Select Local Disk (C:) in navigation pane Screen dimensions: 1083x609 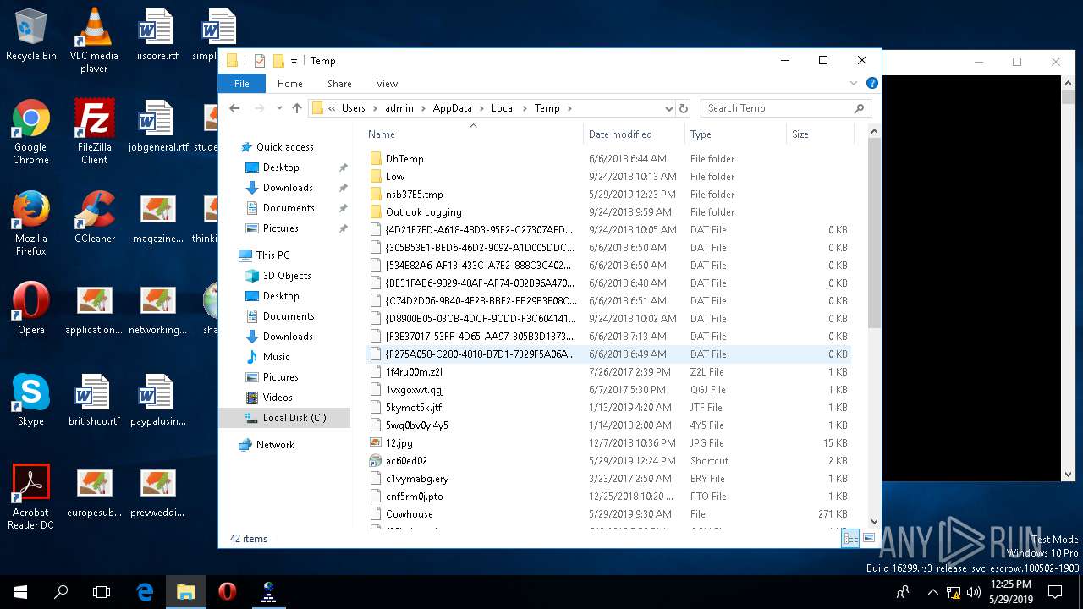point(284,418)
